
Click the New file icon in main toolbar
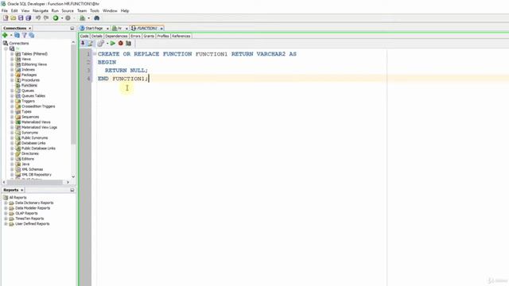[6, 18]
